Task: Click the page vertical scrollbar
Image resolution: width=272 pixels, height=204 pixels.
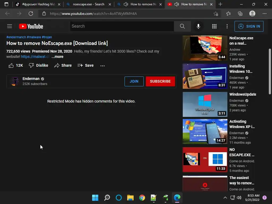Action: click(x=270, y=71)
